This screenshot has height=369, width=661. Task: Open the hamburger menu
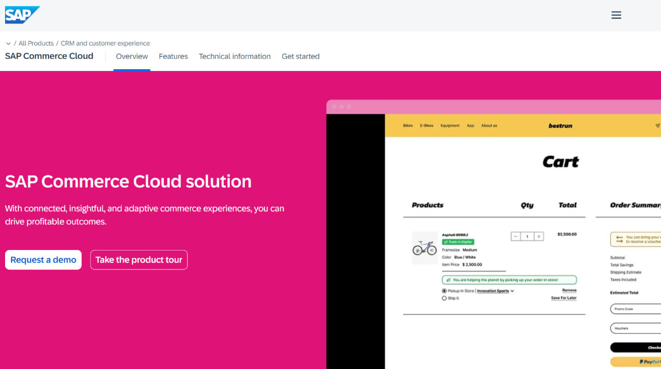[x=616, y=15]
